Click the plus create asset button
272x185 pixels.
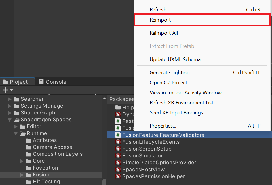[x=5, y=90]
